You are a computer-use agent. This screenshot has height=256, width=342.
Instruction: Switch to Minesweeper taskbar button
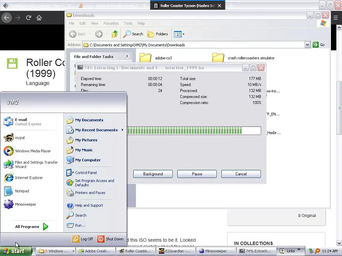click(215, 251)
